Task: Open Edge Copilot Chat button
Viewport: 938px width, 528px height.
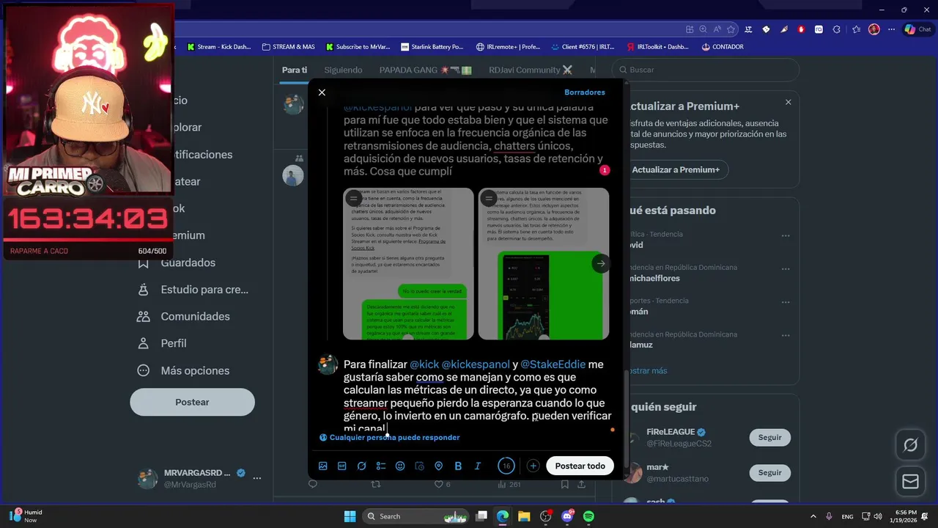Action: (917, 29)
